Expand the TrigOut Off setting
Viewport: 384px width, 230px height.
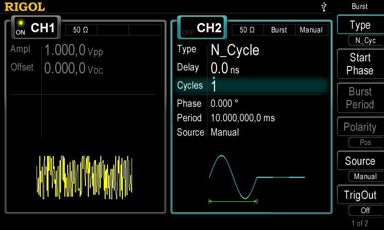(x=360, y=201)
